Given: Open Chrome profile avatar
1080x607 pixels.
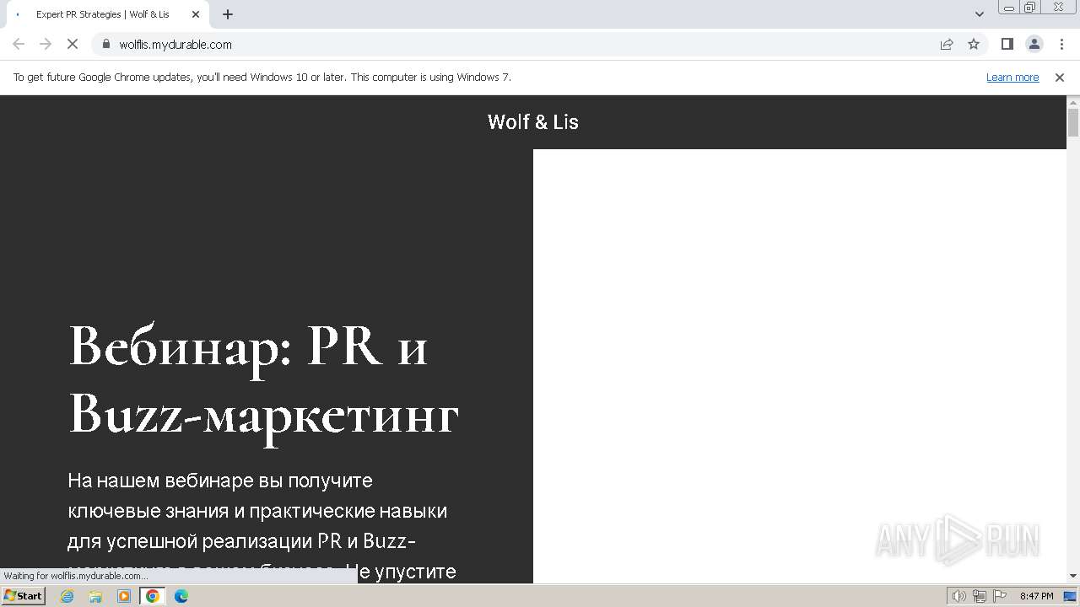Looking at the screenshot, I should click(x=1034, y=44).
